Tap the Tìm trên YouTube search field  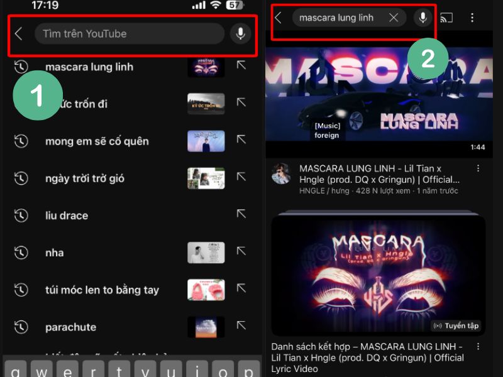coord(129,34)
